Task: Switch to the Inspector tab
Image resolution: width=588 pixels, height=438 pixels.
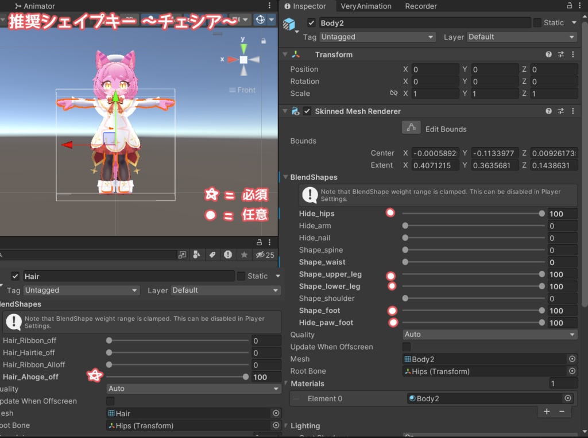Action: [x=305, y=6]
